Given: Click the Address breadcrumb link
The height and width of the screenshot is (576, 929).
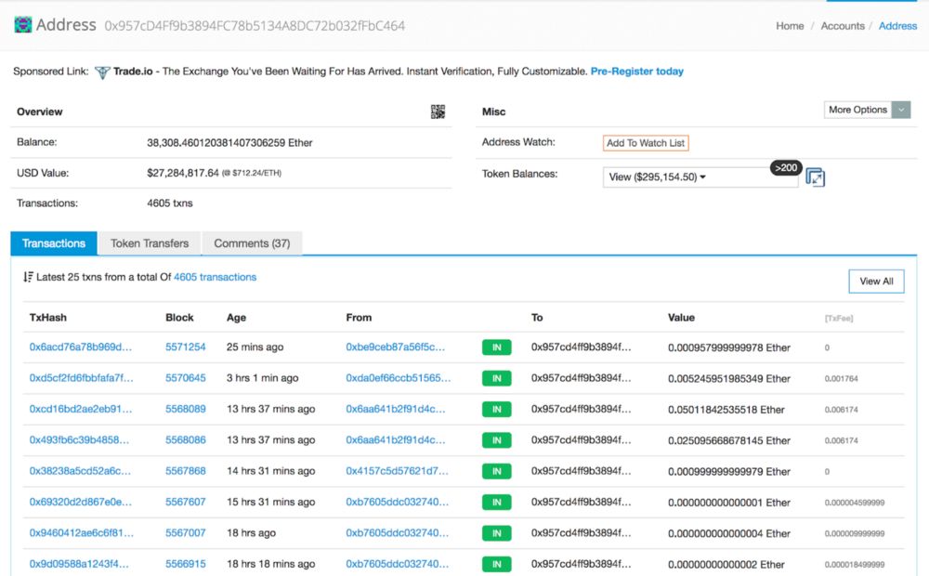Looking at the screenshot, I should click(897, 26).
